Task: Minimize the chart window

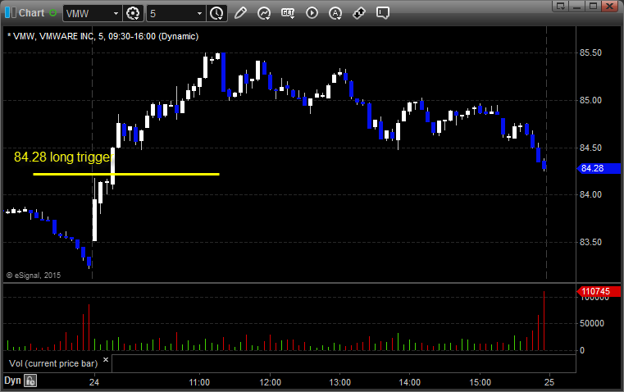Action: click(x=577, y=6)
